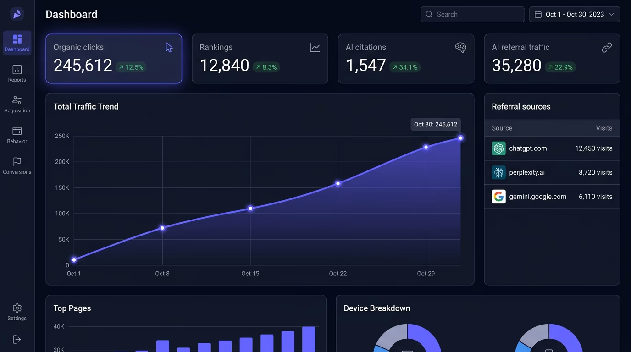Open the gemini.google.com referral row
The image size is (631, 352).
pyautogui.click(x=552, y=197)
